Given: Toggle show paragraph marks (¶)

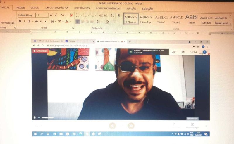Looking at the screenshot, I should (x=119, y=15).
